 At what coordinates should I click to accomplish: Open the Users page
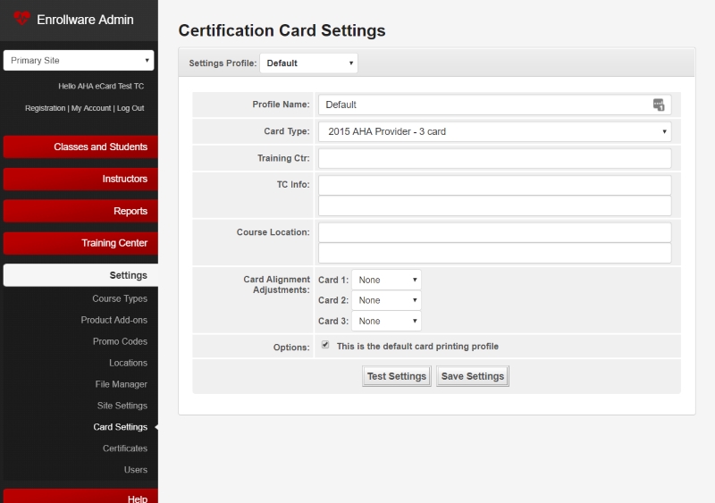tap(136, 470)
